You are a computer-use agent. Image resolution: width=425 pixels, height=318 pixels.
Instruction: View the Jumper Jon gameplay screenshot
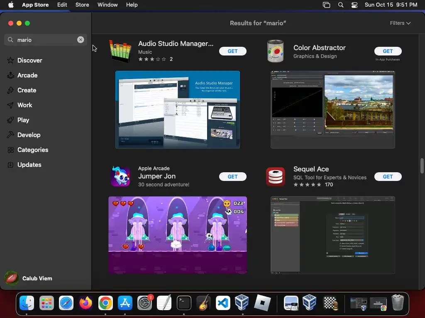tap(178, 235)
